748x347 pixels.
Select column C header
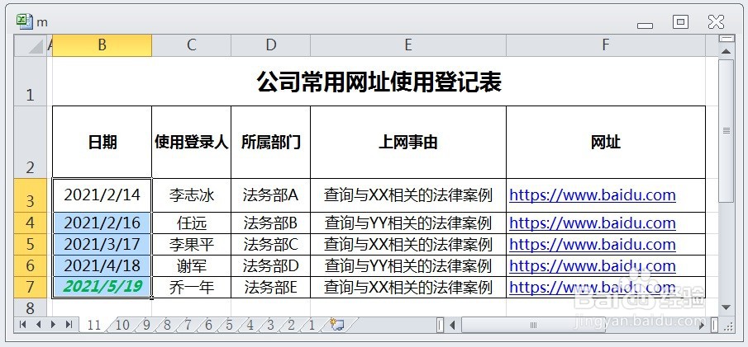tap(191, 45)
